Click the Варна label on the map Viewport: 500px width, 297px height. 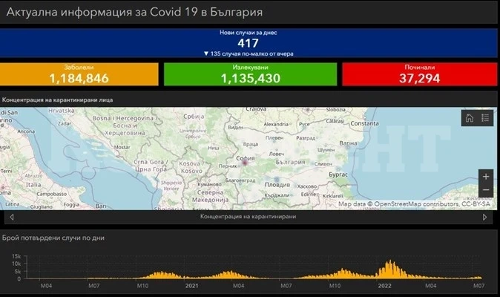[x=348, y=143]
